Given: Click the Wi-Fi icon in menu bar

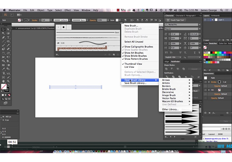Looking at the screenshot, I should click(x=171, y=10).
